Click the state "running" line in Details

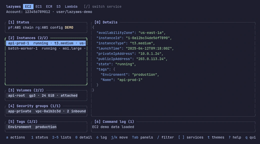tap(116, 64)
